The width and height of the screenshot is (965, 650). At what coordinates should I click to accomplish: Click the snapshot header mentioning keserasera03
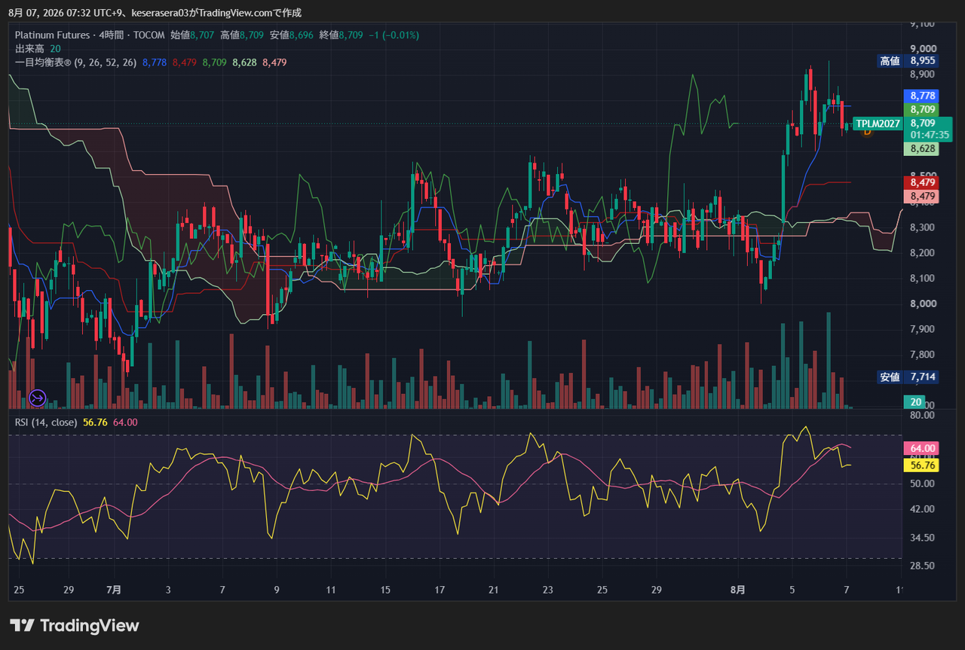155,13
